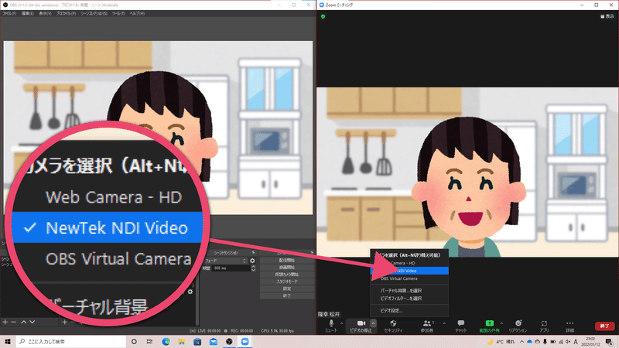Click taskbar search box ここに入力して検索

[71, 342]
